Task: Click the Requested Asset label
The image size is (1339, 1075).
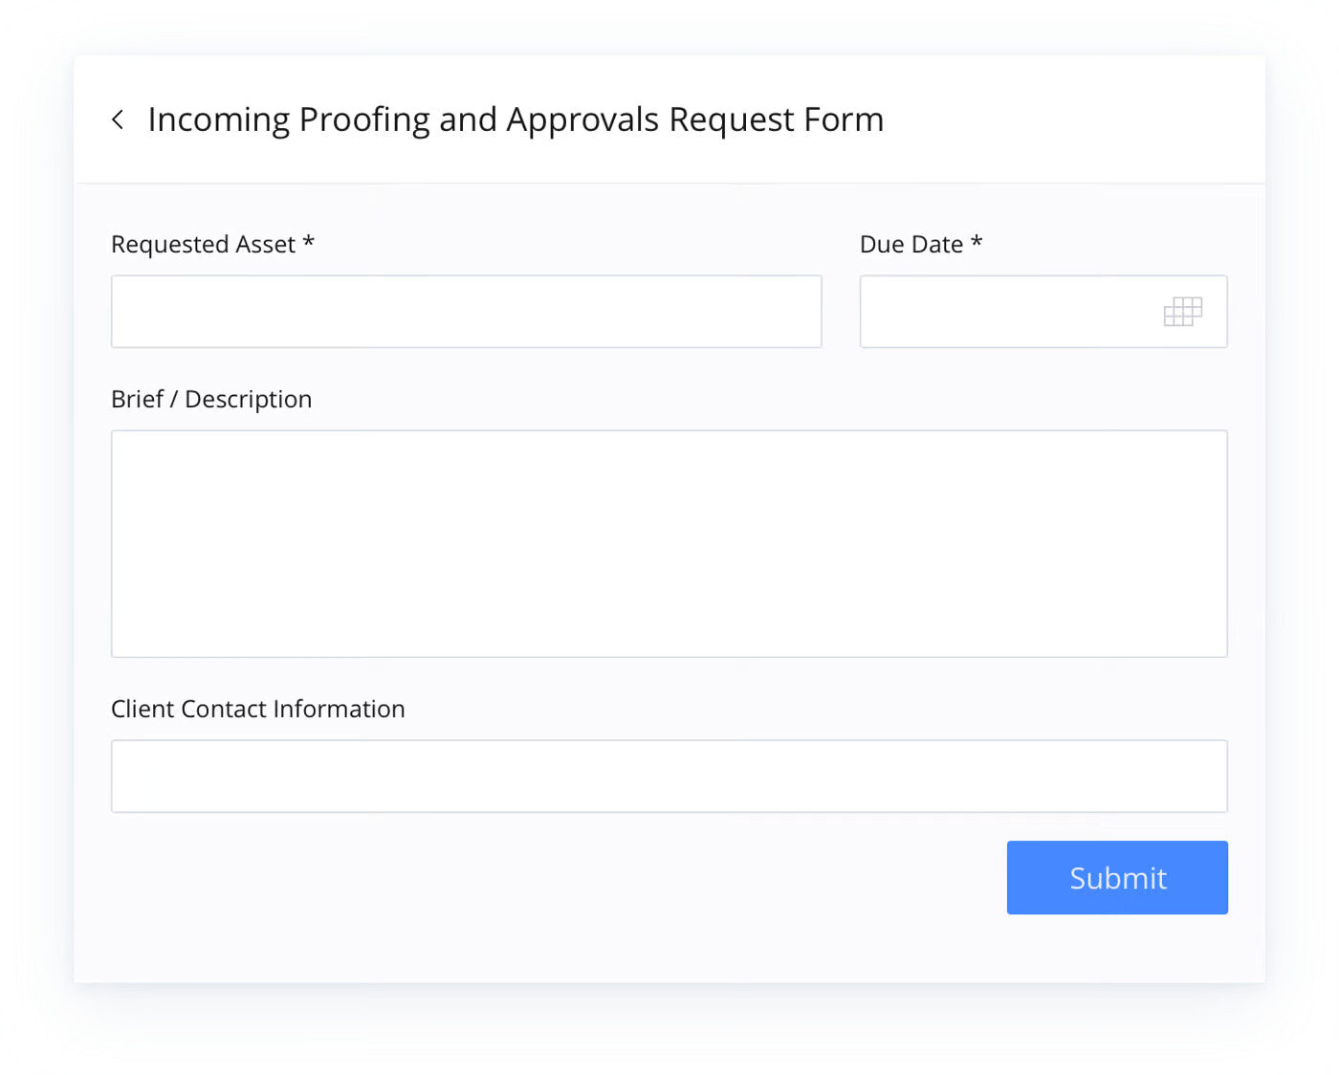Action: click(x=203, y=245)
